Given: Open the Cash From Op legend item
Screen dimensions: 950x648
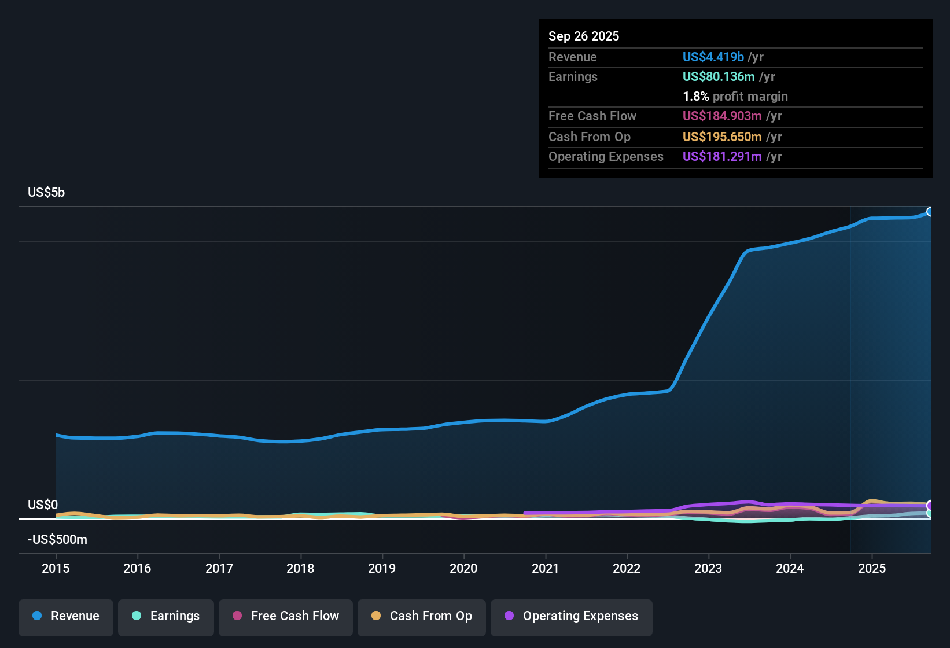Looking at the screenshot, I should click(x=421, y=617).
